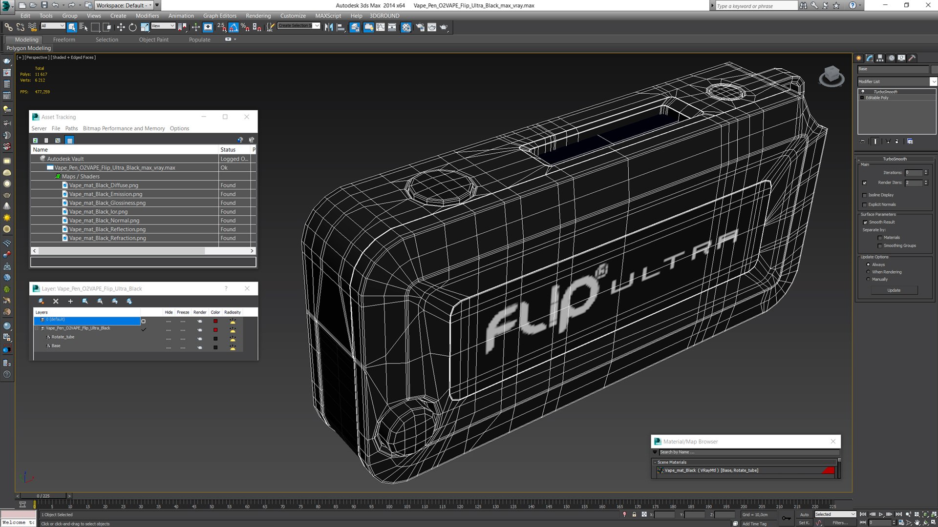This screenshot has height=527, width=938.
Task: Enable the Isoline Display checkbox
Action: (x=865, y=195)
